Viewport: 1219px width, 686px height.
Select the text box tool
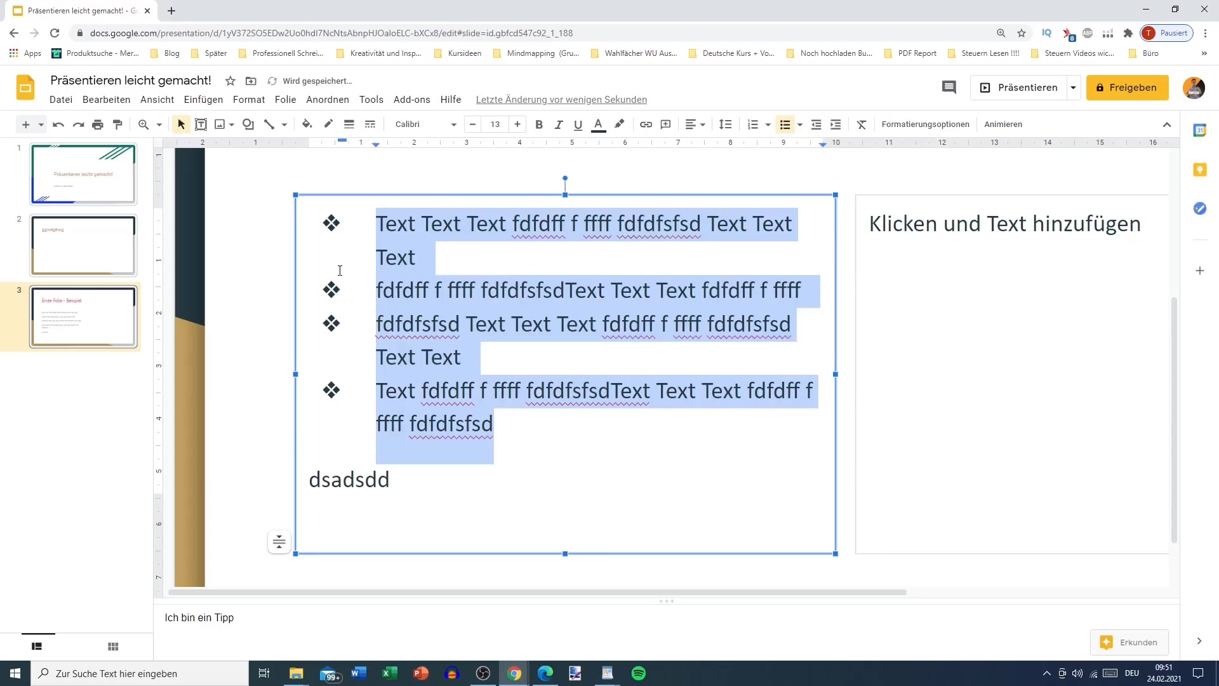pyautogui.click(x=201, y=124)
